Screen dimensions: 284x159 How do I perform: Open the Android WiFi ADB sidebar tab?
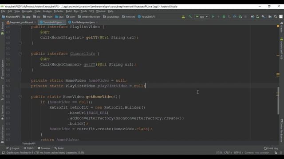pos(282,49)
